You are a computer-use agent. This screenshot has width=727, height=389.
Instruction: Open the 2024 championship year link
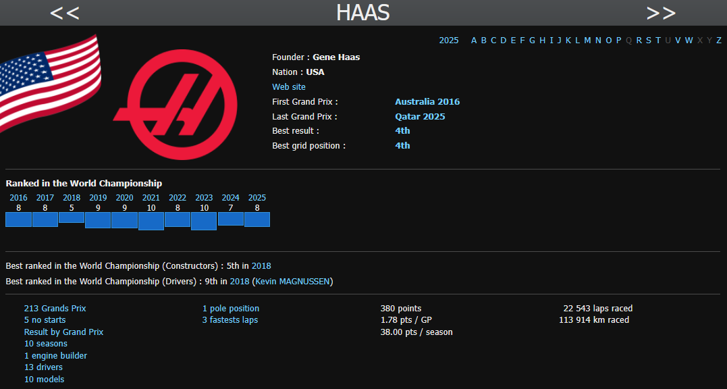[x=230, y=198]
